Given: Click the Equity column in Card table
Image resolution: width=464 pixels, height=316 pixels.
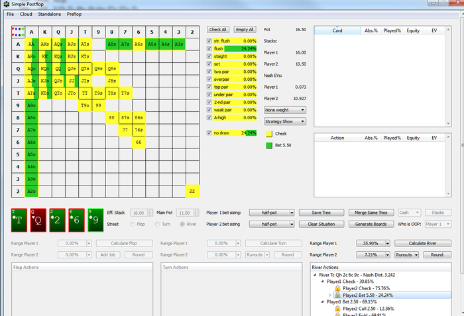Looking at the screenshot, I should pos(413,30).
